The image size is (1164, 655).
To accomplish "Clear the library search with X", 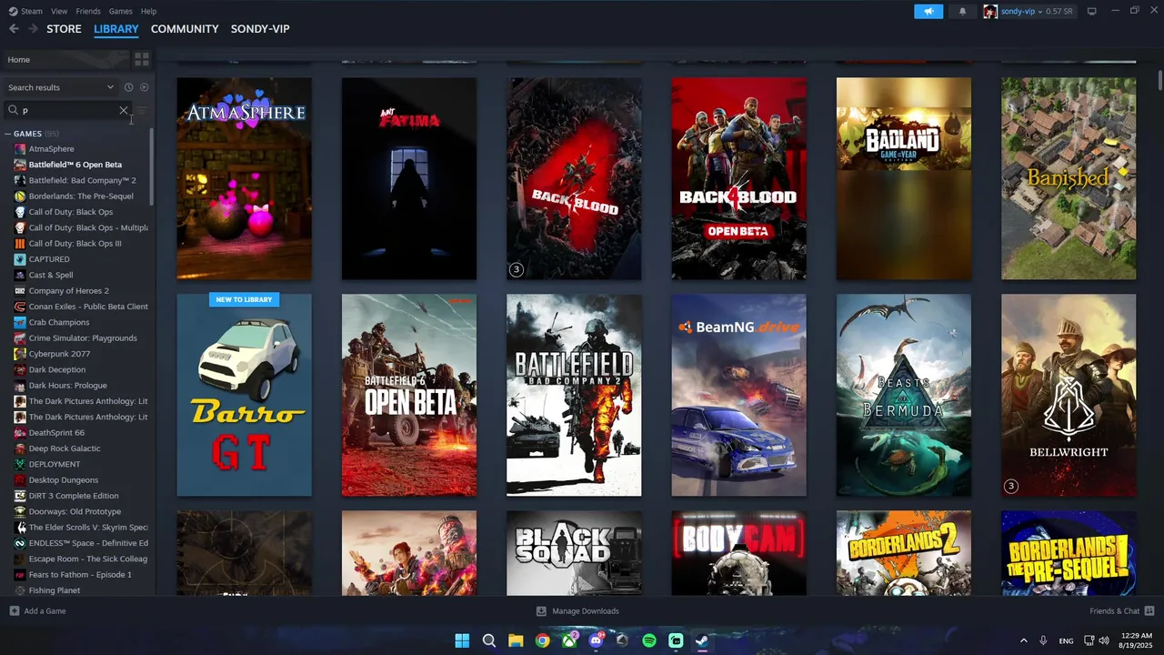I will pos(124,110).
